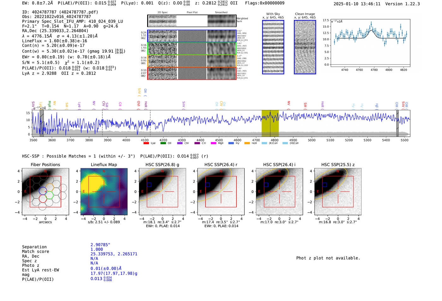This screenshot has width=442, height=301.
Task: Select the HSC SSP(26.8) g cutout
Action: point(162,192)
